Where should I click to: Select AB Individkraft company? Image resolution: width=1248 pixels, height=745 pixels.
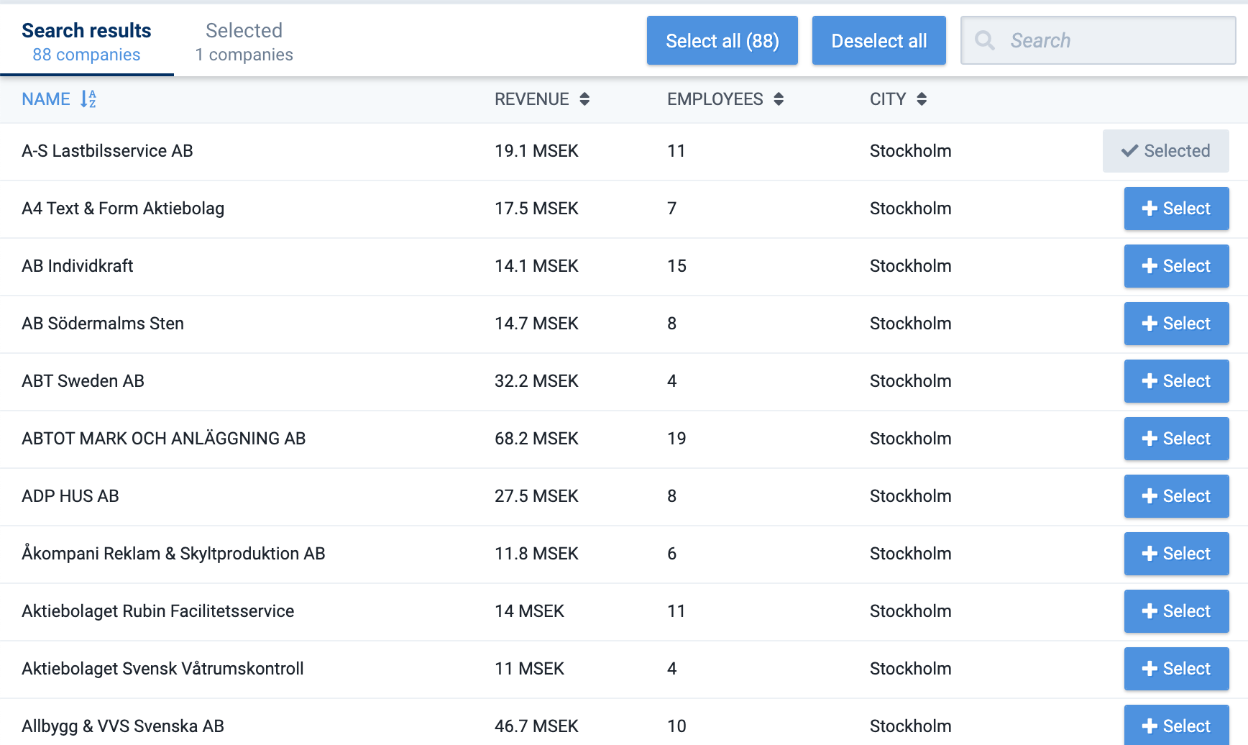[x=1177, y=266]
